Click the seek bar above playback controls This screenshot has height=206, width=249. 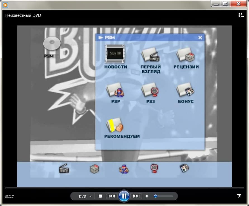point(124,188)
